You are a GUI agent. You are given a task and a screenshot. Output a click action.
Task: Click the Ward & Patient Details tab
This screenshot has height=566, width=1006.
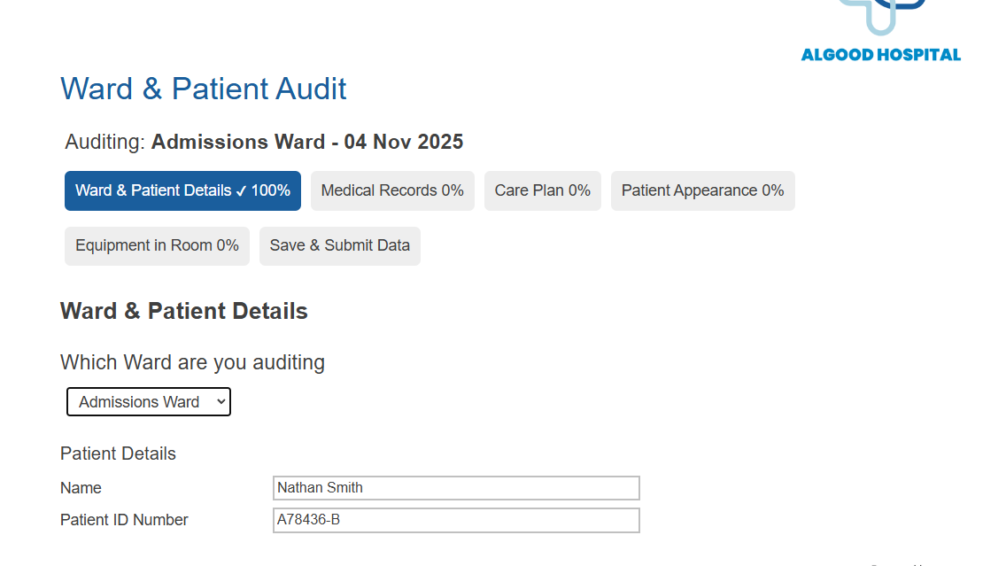182,190
